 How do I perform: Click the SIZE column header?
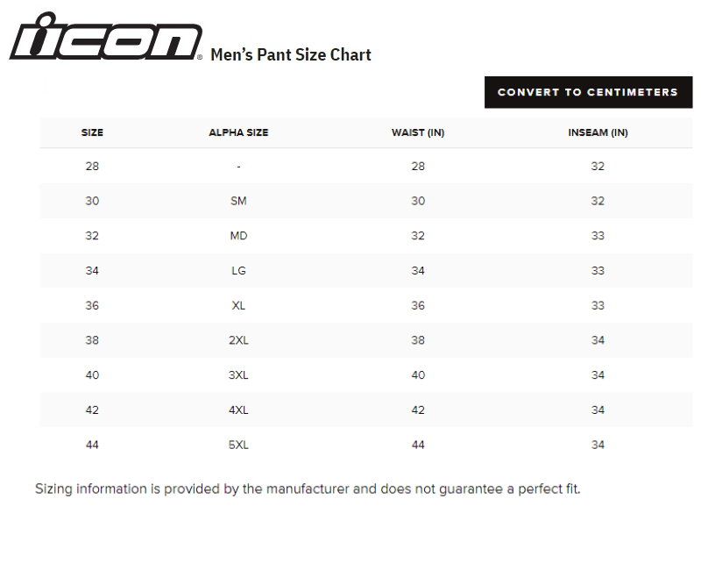click(x=92, y=133)
